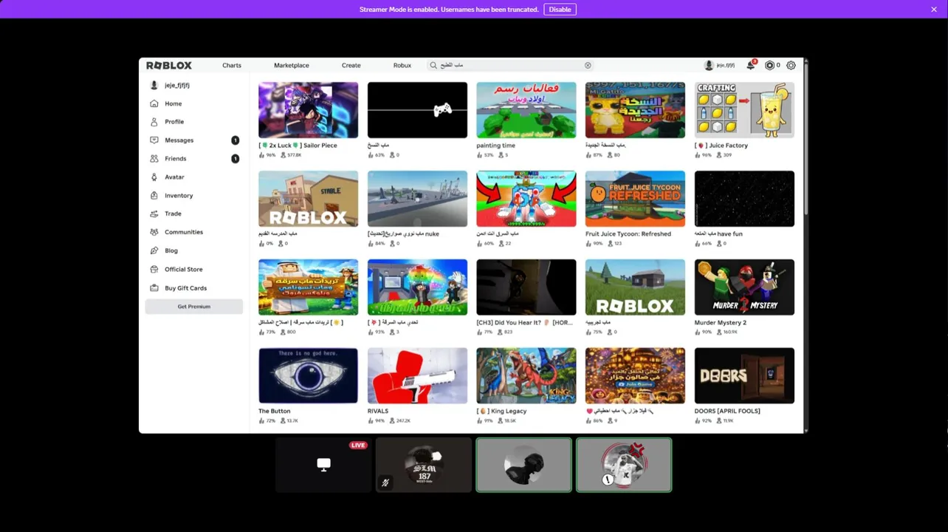
Task: Open the Inventory link
Action: 179,195
